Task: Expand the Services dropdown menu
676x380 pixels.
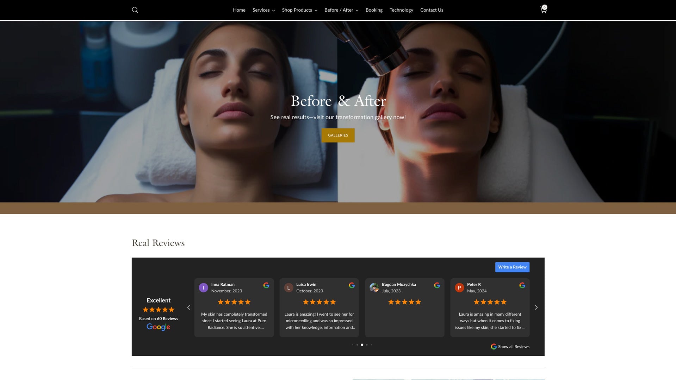Action: [263, 10]
